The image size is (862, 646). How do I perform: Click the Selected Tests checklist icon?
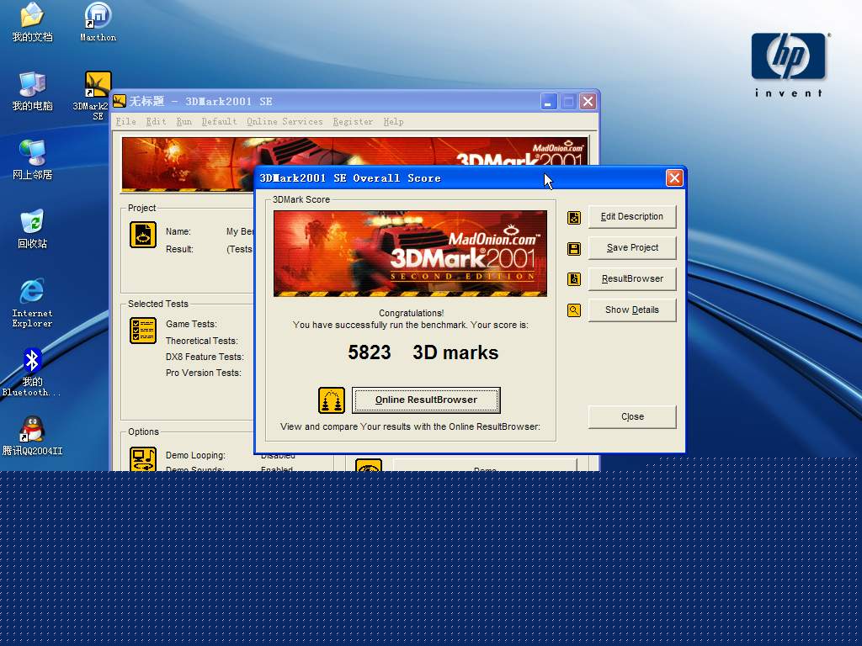click(x=143, y=330)
